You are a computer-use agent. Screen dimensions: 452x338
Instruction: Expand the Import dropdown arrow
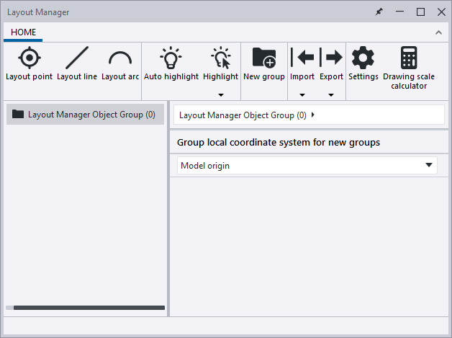coord(302,94)
